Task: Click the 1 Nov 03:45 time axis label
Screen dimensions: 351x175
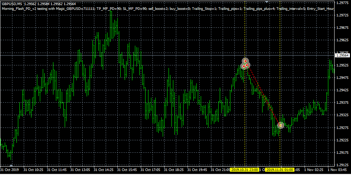Action: click(337, 170)
